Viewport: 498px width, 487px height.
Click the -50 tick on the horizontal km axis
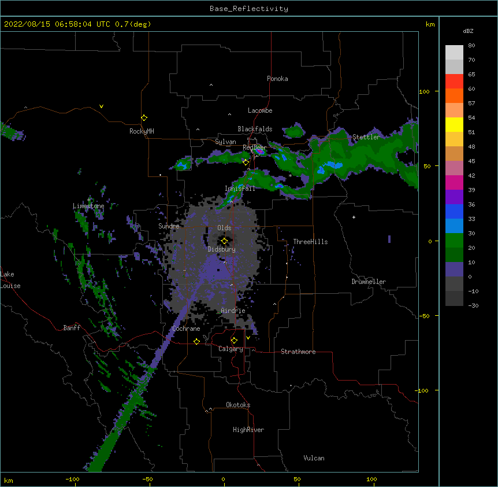(147, 479)
